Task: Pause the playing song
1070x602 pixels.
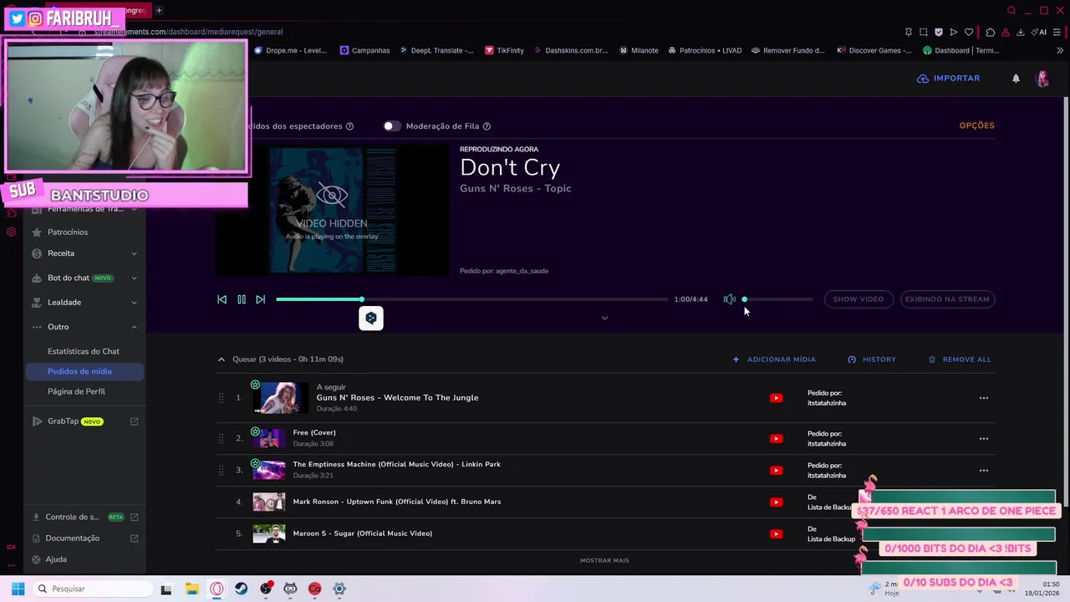Action: [x=242, y=299]
